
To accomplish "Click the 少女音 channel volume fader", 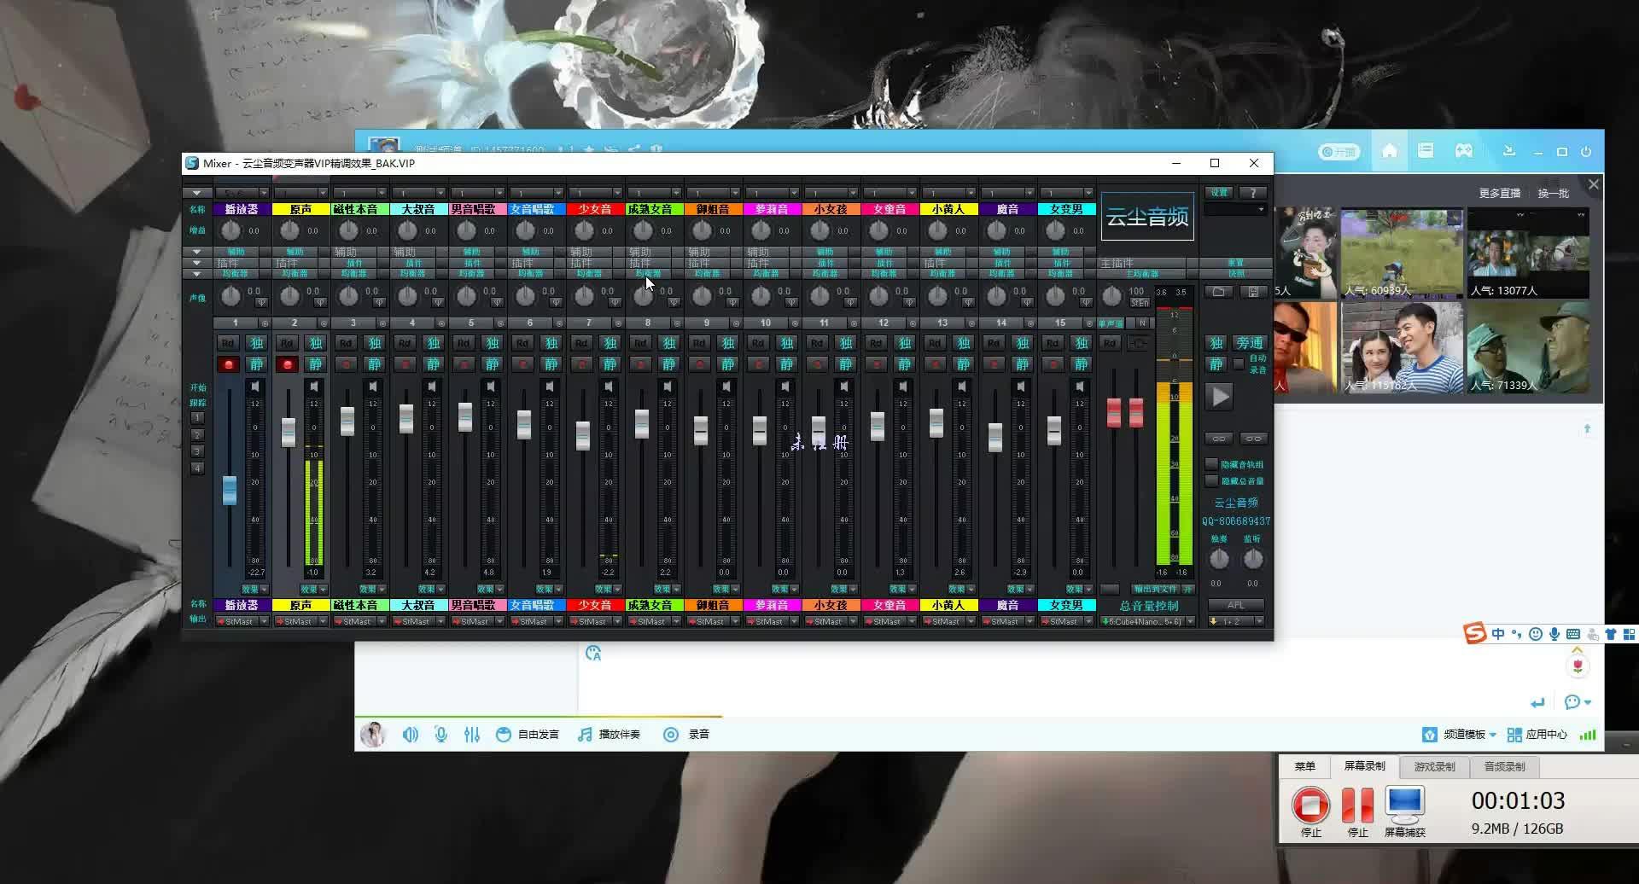I will tap(583, 435).
